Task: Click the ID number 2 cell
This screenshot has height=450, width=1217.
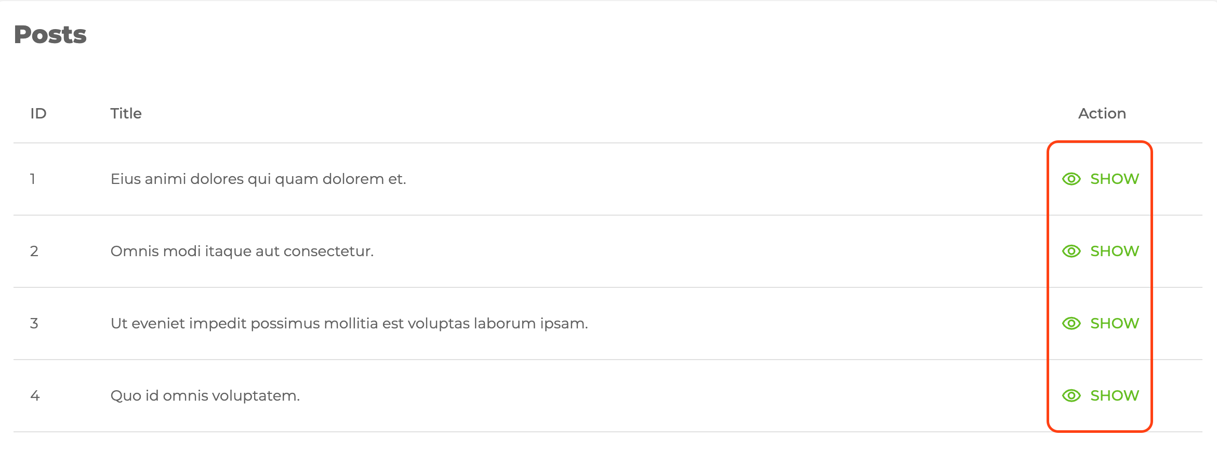Action: pos(34,252)
